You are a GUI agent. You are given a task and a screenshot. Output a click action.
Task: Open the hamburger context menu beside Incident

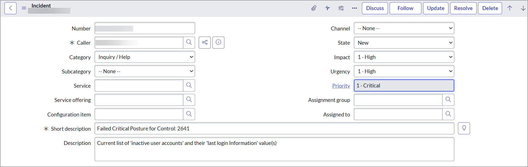click(x=24, y=8)
